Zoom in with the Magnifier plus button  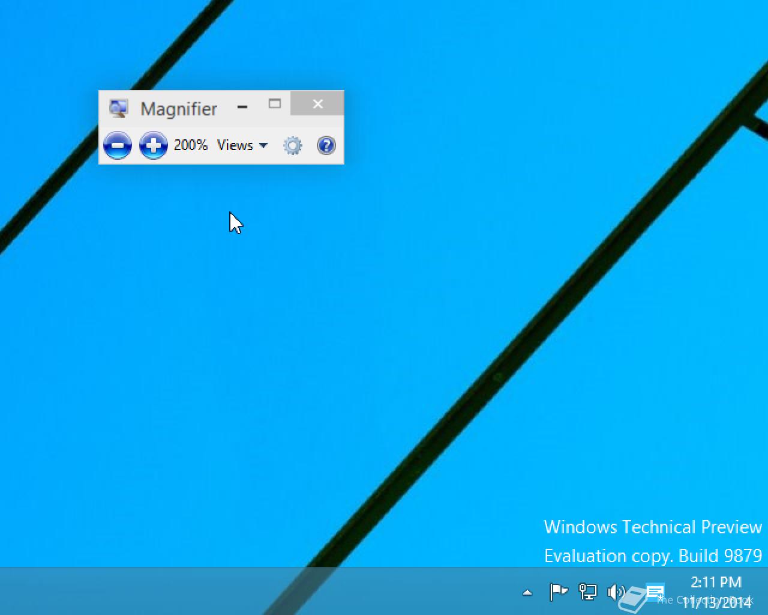click(154, 145)
